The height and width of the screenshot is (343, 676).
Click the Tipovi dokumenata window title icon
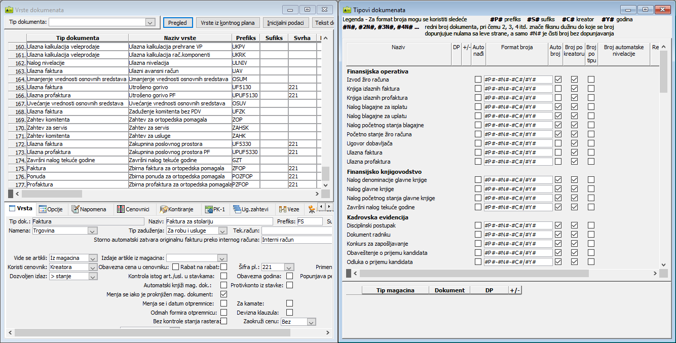(347, 10)
